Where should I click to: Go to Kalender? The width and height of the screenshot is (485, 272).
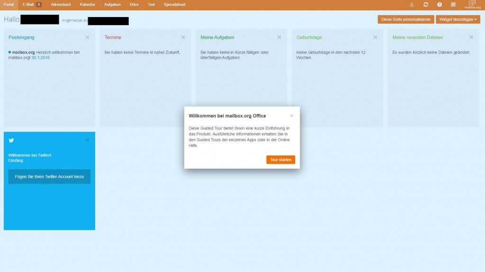tap(88, 5)
